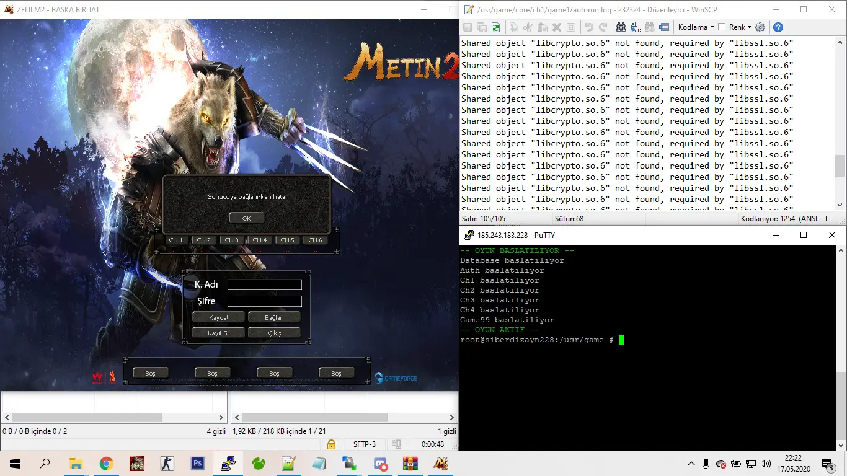
Task: Click the Kayıt Sil button
Action: (x=219, y=333)
